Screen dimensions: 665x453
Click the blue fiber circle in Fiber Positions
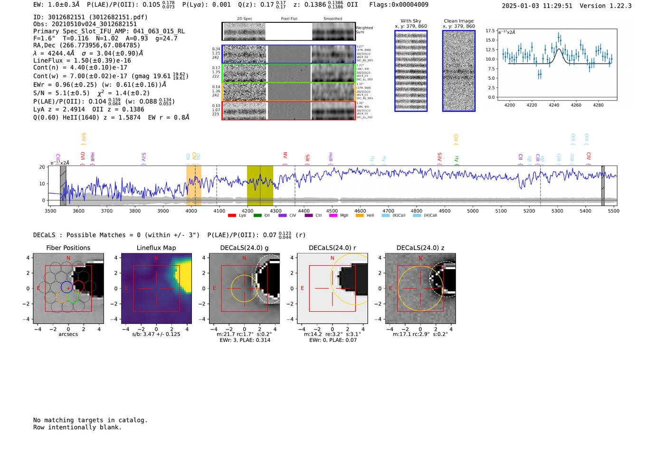pyautogui.click(x=67, y=287)
